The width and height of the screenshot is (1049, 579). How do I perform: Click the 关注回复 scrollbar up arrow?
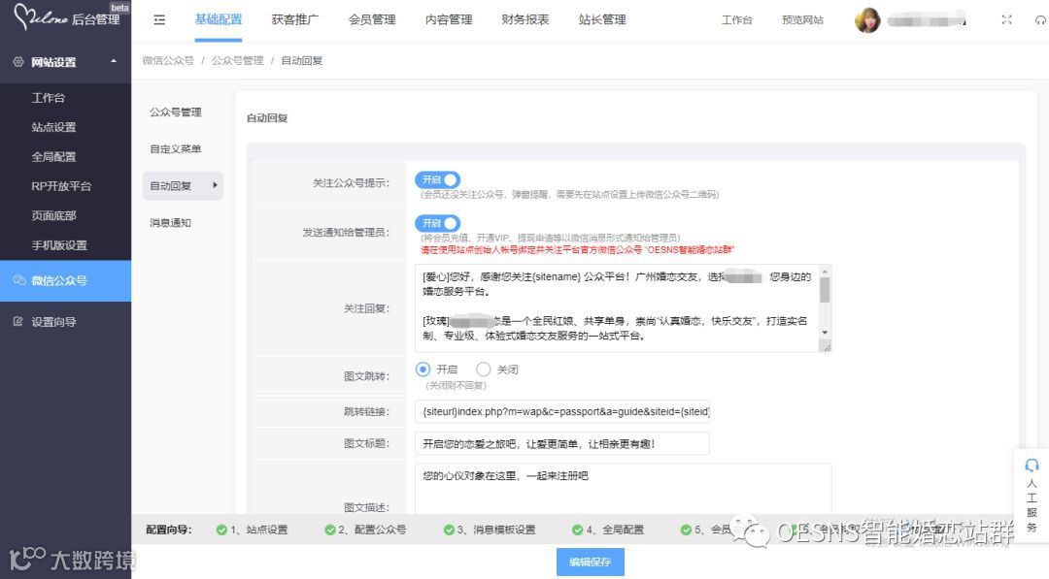click(825, 271)
